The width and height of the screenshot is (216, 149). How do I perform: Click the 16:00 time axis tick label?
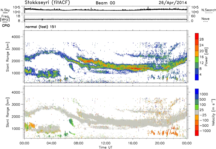tap(133, 143)
